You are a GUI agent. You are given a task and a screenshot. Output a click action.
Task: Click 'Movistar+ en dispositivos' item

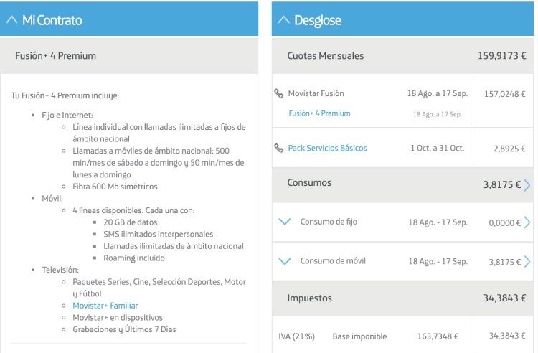(118, 318)
